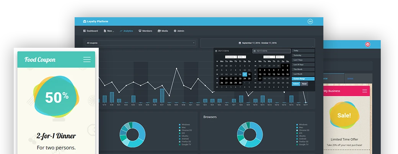Choose the Last 7 Days range
Image resolution: width=398 pixels, height=154 pixels.
click(303, 60)
